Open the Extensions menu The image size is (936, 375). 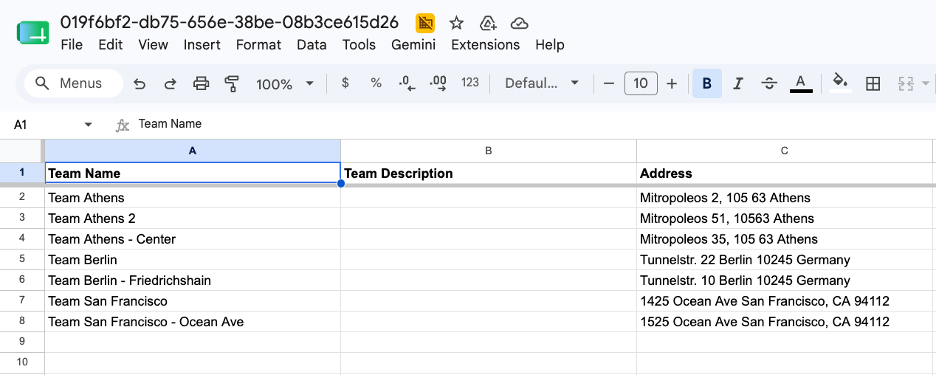tap(486, 45)
